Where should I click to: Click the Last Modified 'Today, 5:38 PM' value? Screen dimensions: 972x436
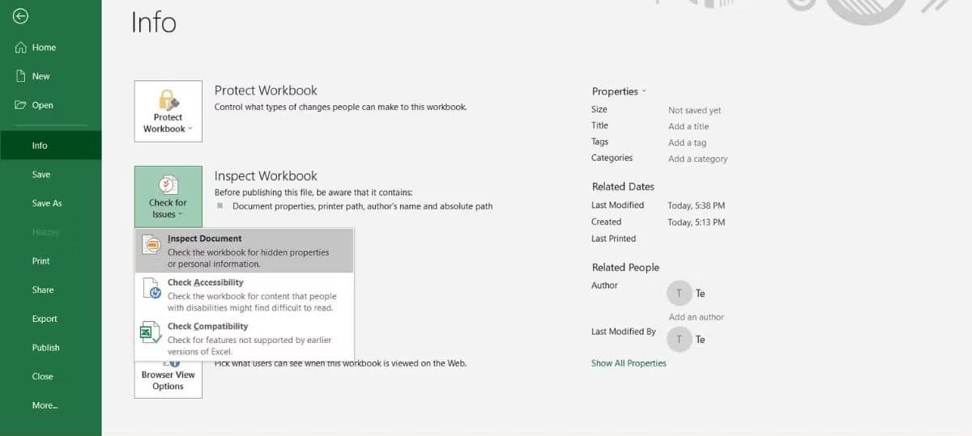click(696, 205)
